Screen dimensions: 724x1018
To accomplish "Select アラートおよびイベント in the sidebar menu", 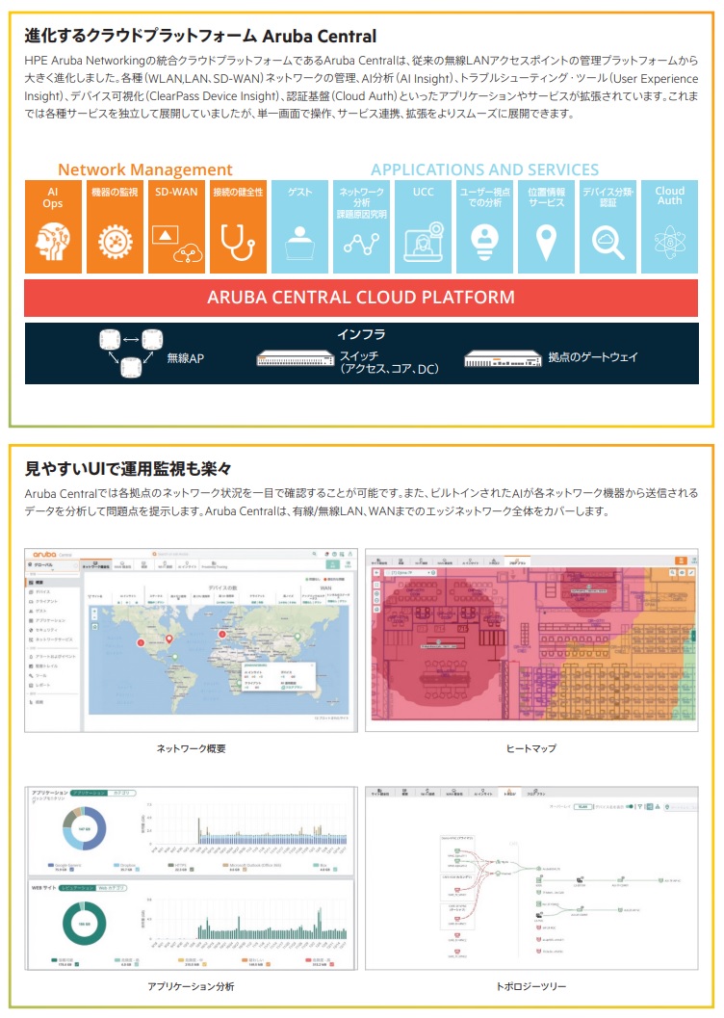I will point(53,657).
